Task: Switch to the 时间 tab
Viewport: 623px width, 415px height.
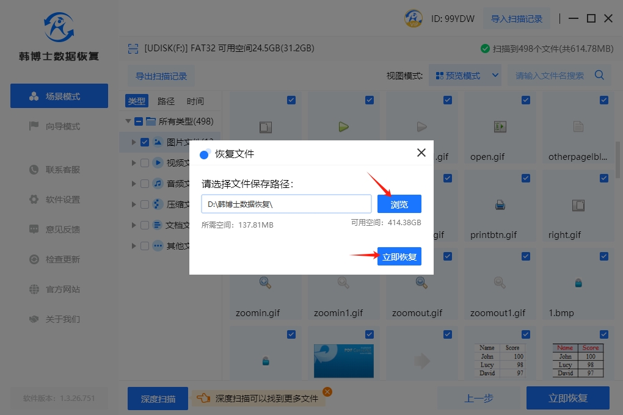Action: (195, 101)
